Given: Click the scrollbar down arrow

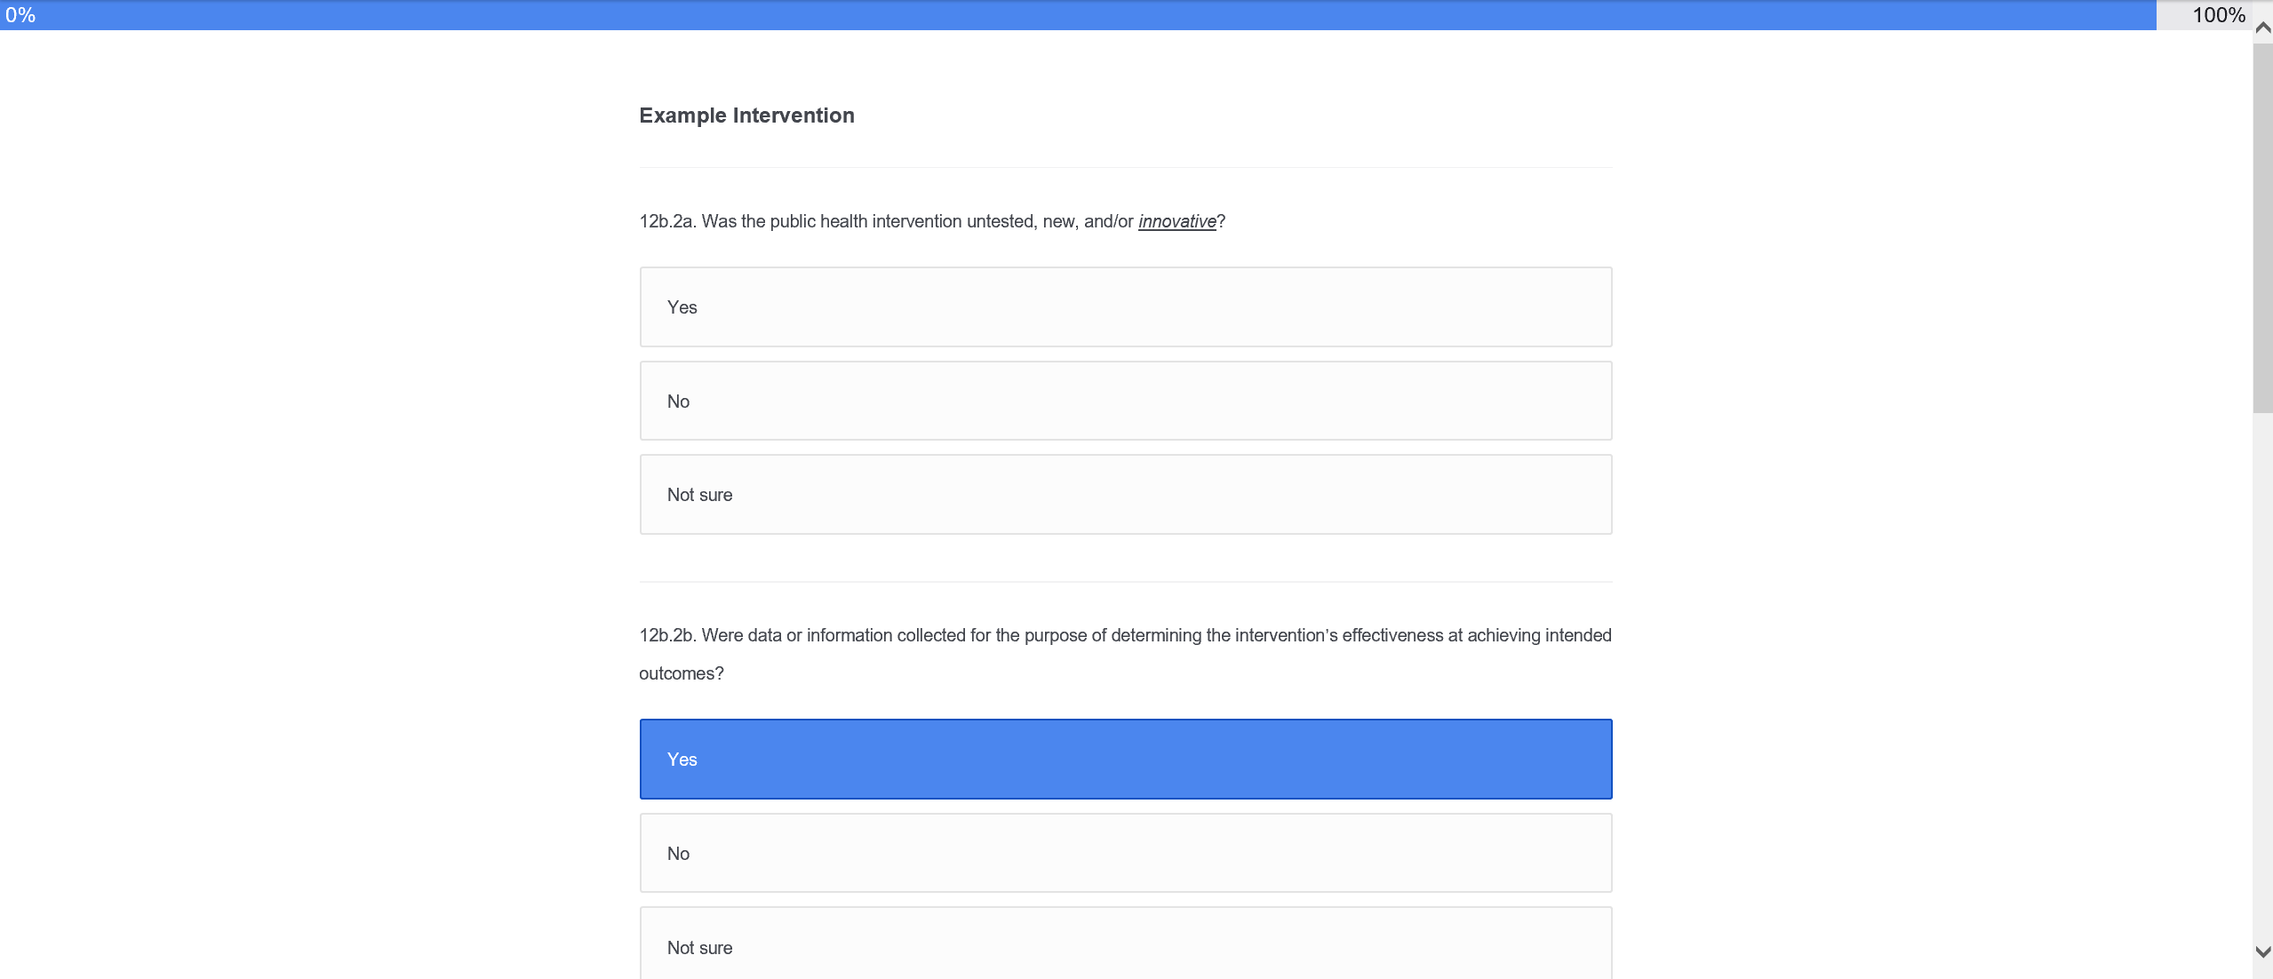Looking at the screenshot, I should click(x=2262, y=951).
